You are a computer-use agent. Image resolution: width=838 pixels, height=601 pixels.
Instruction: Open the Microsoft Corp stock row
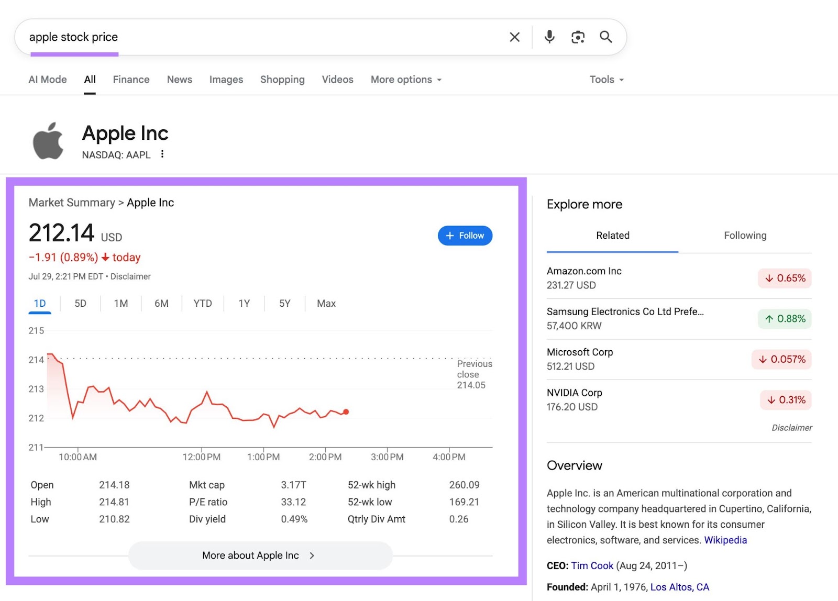point(679,359)
